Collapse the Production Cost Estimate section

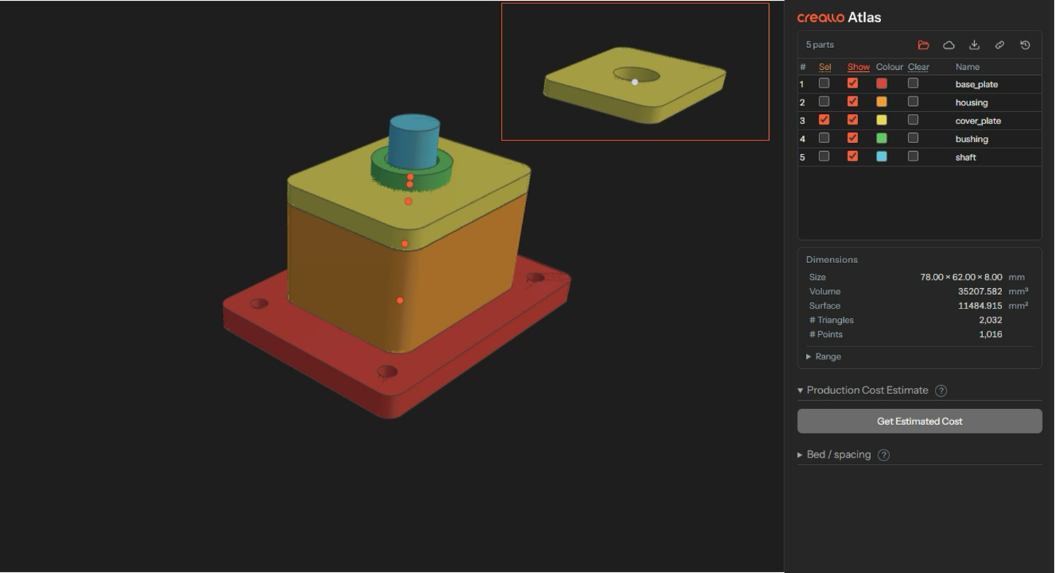click(863, 391)
